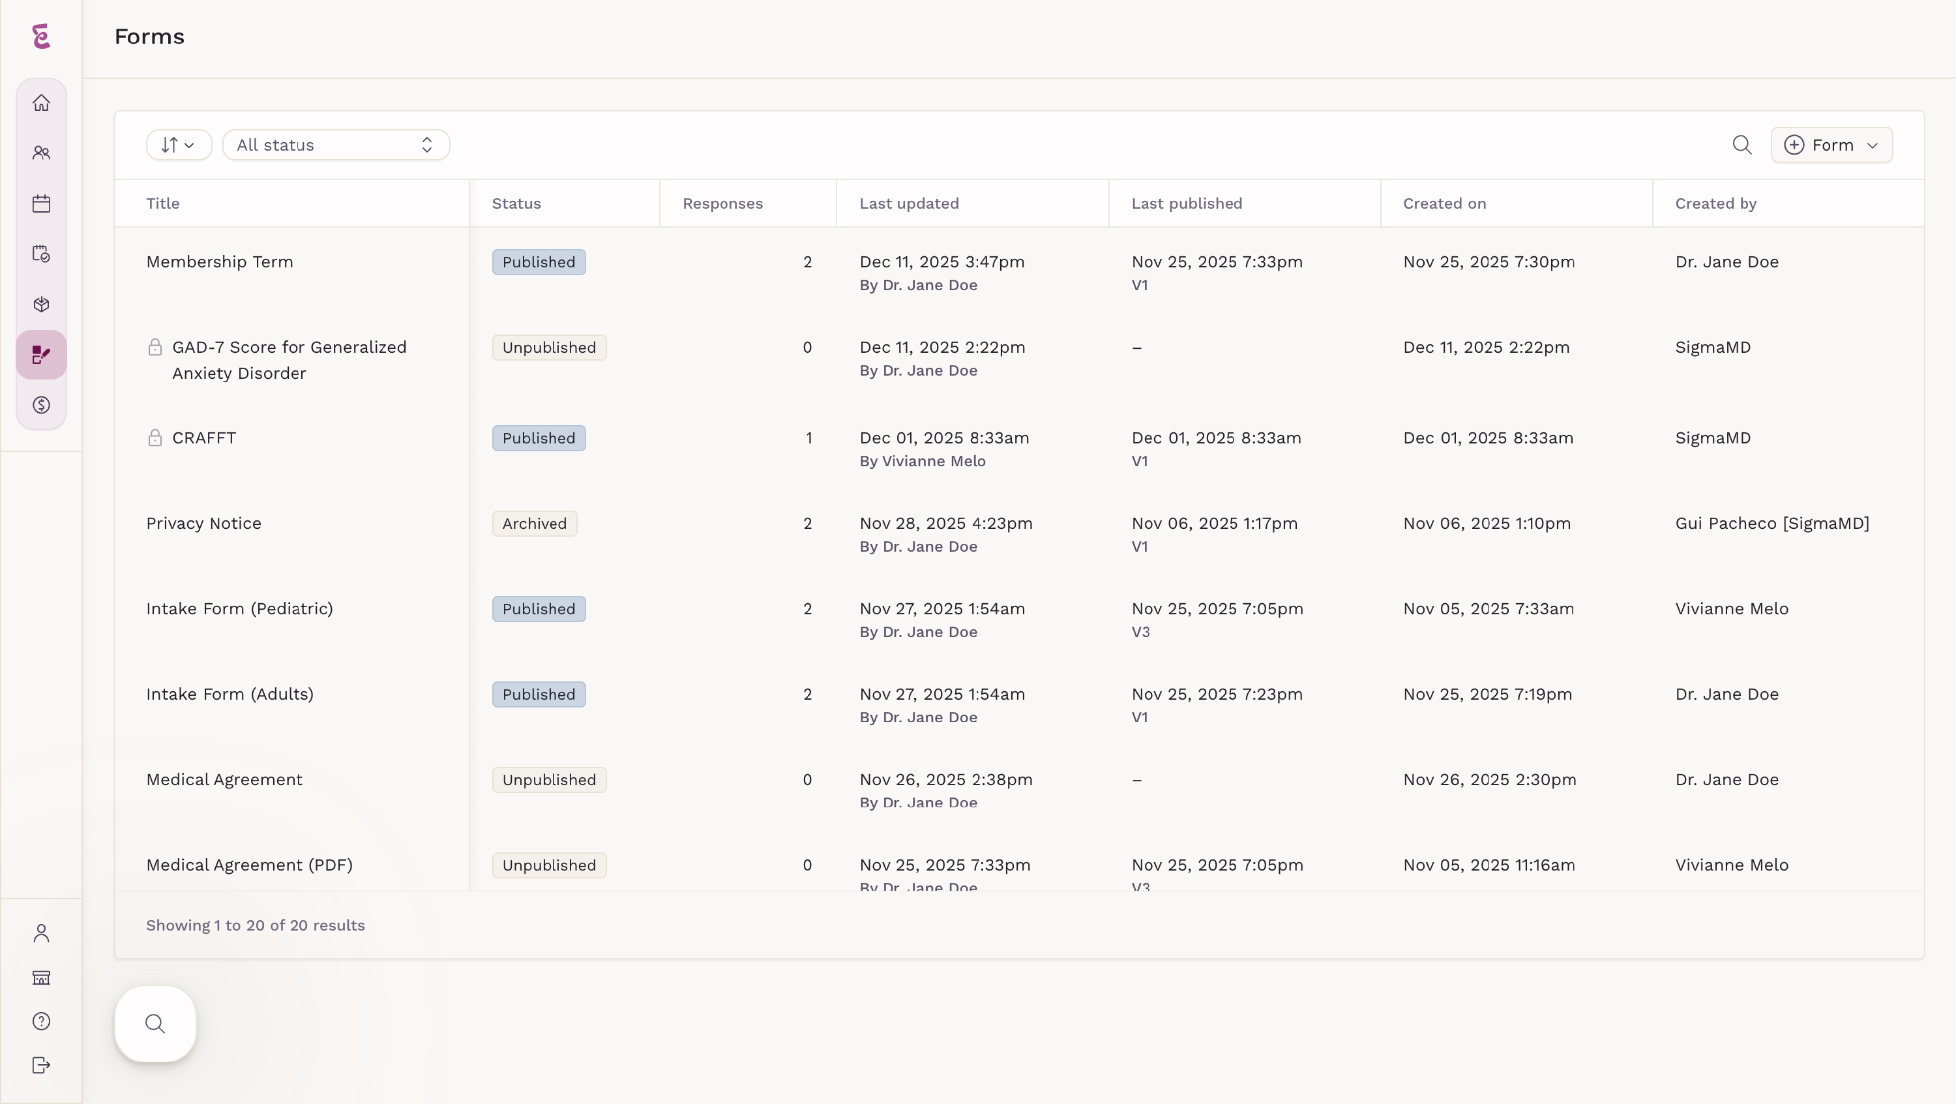Open the Home icon in sidebar

(42, 102)
